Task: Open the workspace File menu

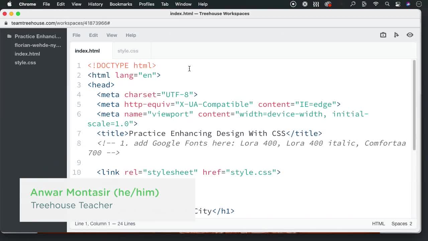Action: [76, 35]
